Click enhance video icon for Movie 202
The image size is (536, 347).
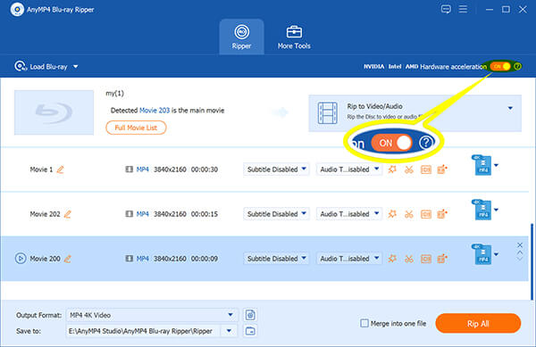click(442, 214)
